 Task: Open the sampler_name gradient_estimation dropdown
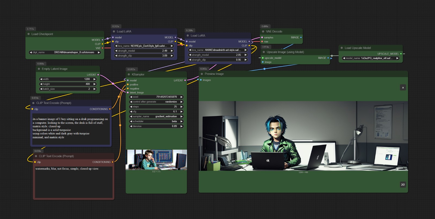point(156,116)
